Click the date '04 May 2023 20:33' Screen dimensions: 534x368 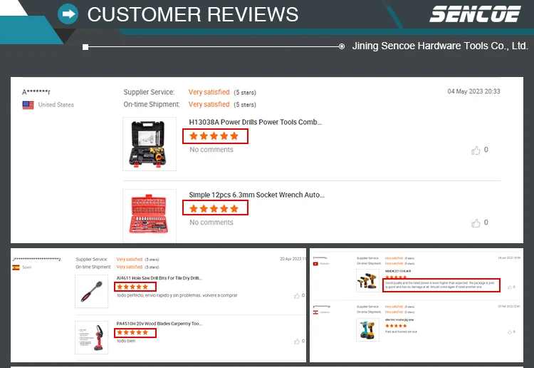click(x=473, y=91)
